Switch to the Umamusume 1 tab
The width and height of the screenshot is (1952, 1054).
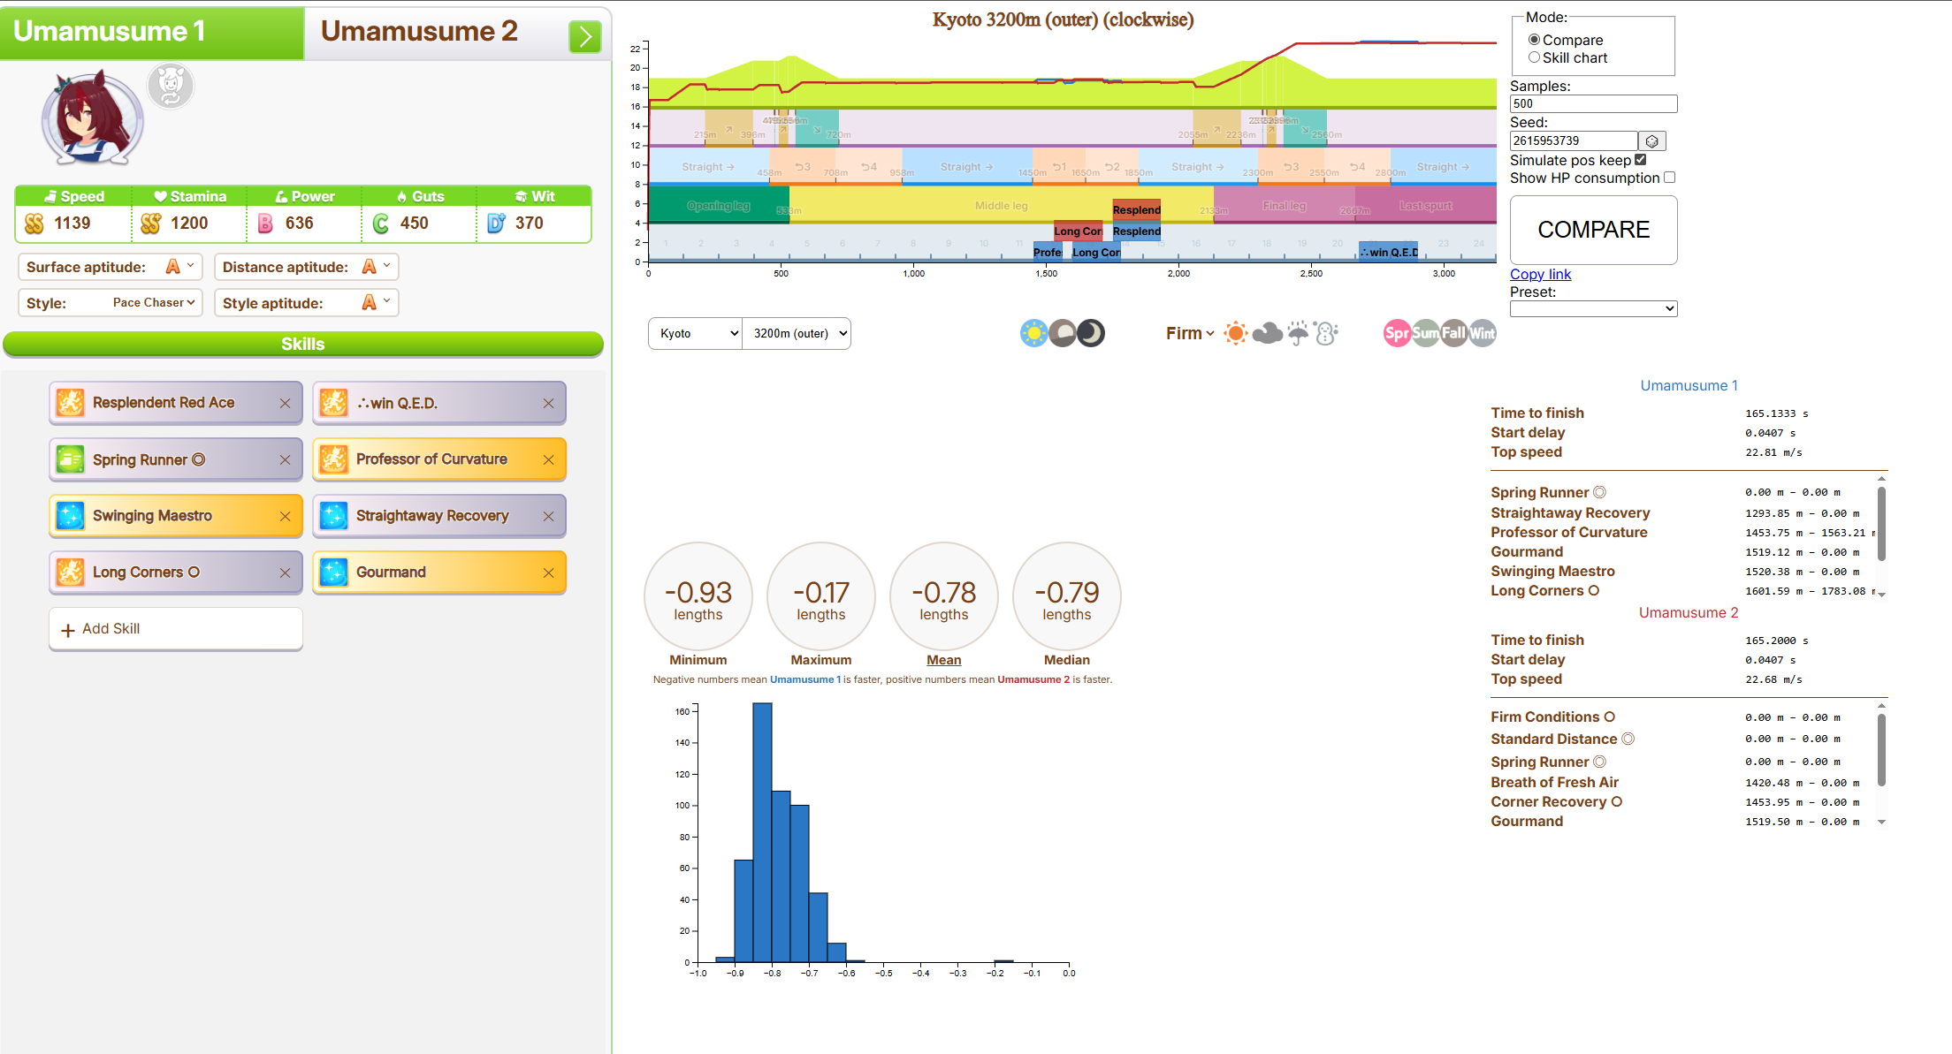click(x=152, y=34)
